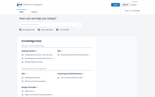Open article How to clean your Rheonics probe

[72, 78]
